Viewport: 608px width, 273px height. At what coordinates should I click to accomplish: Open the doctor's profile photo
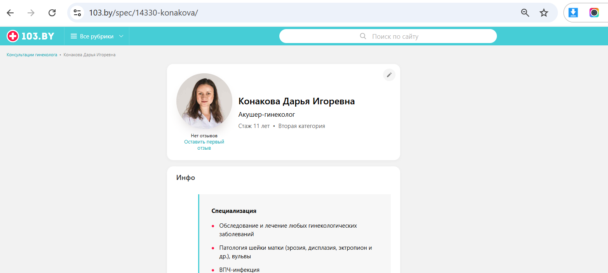204,101
